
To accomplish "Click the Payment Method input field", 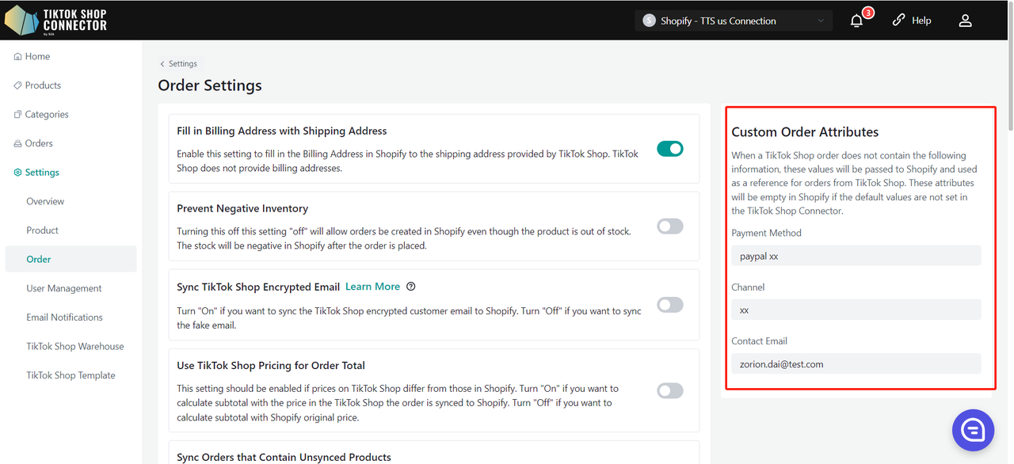I will pyautogui.click(x=856, y=256).
